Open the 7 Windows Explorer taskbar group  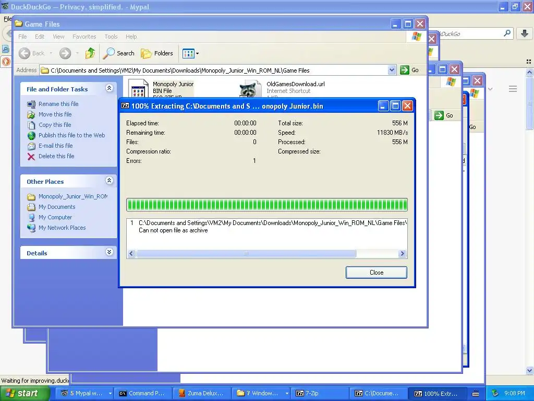(x=261, y=393)
